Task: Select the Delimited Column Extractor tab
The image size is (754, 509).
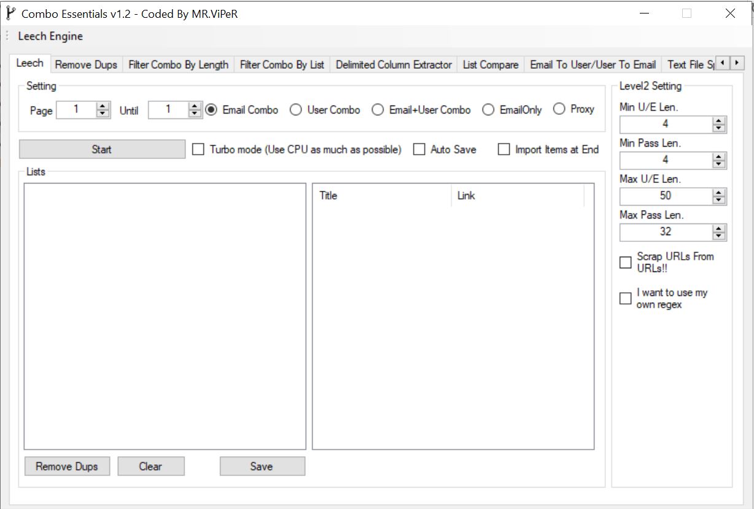Action: [x=394, y=64]
